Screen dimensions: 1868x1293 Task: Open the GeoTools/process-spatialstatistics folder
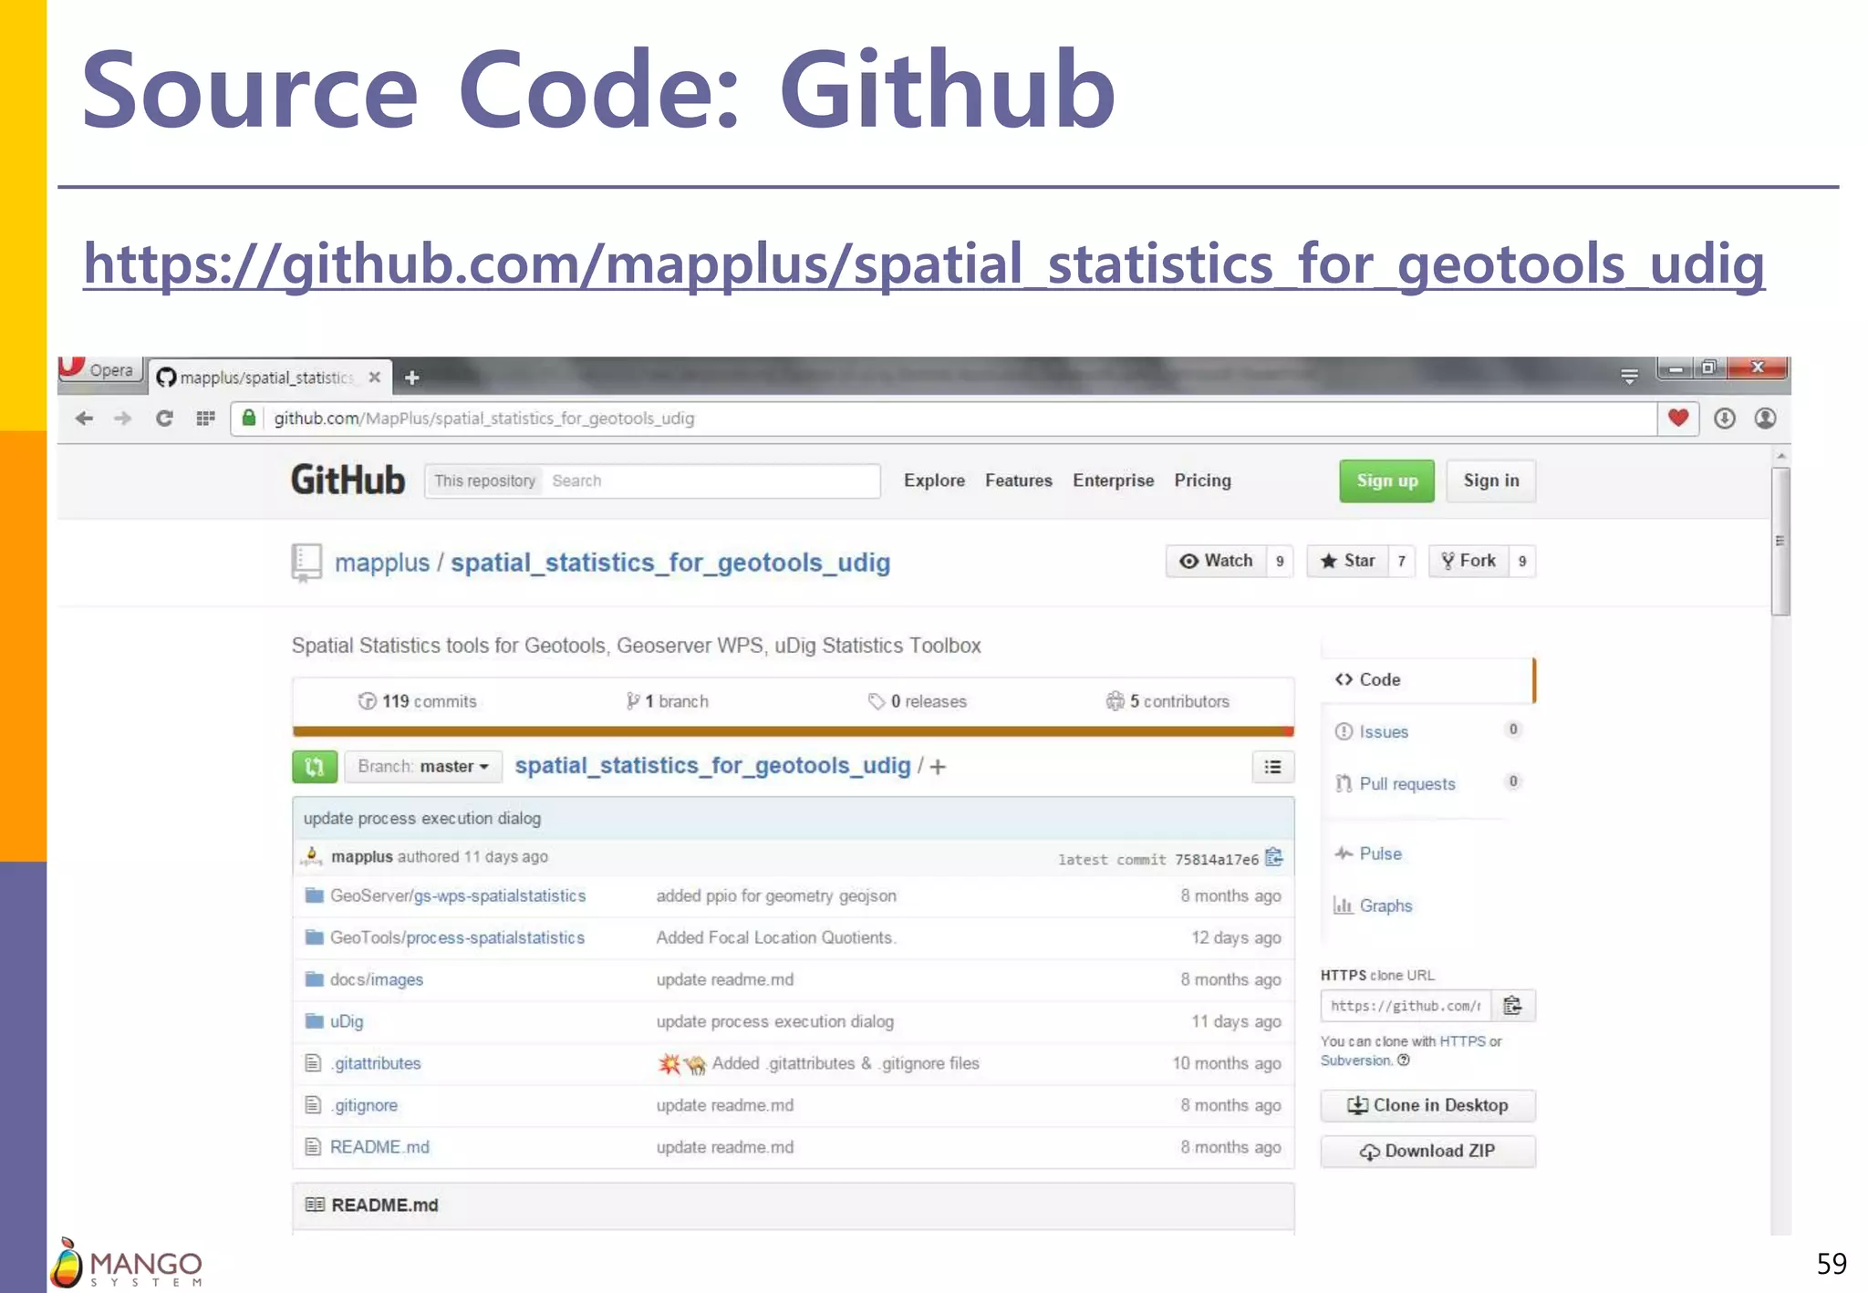pyautogui.click(x=457, y=937)
